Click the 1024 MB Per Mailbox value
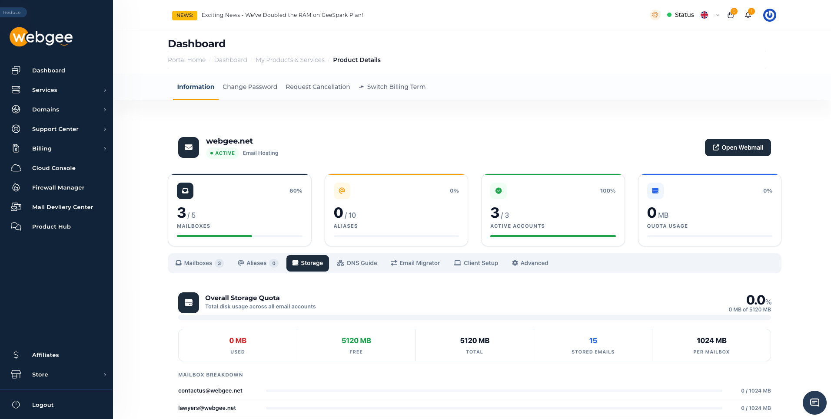 tap(711, 340)
